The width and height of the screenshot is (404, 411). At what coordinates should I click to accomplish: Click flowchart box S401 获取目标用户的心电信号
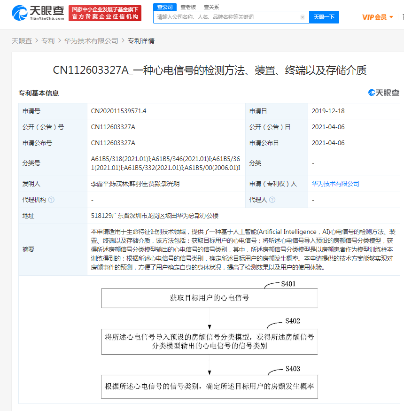tap(210, 298)
